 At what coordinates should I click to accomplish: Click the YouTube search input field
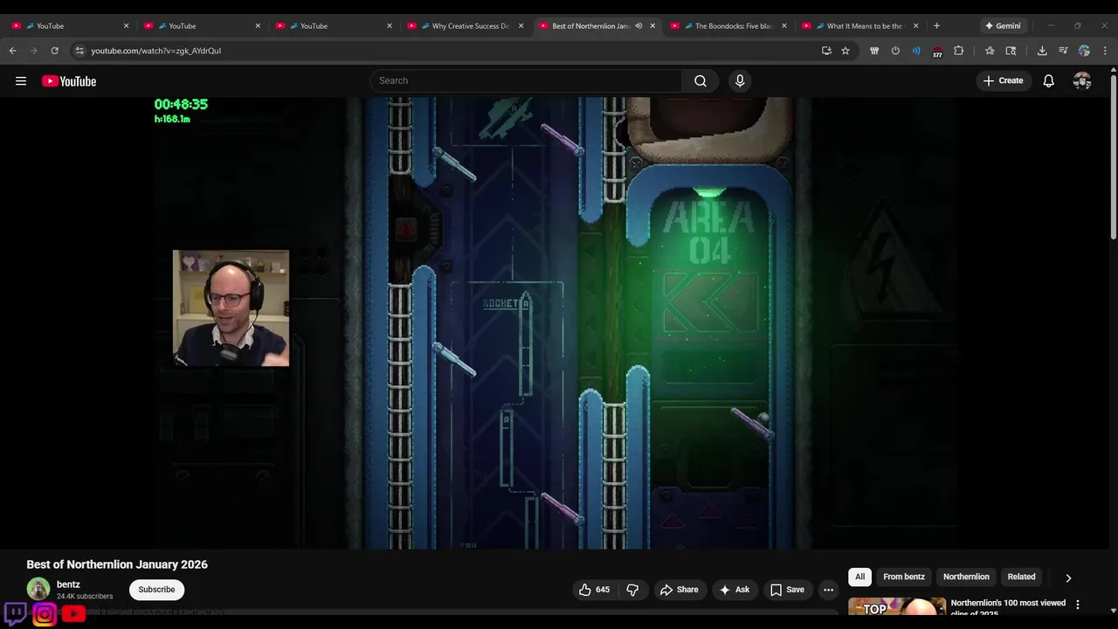pos(526,81)
